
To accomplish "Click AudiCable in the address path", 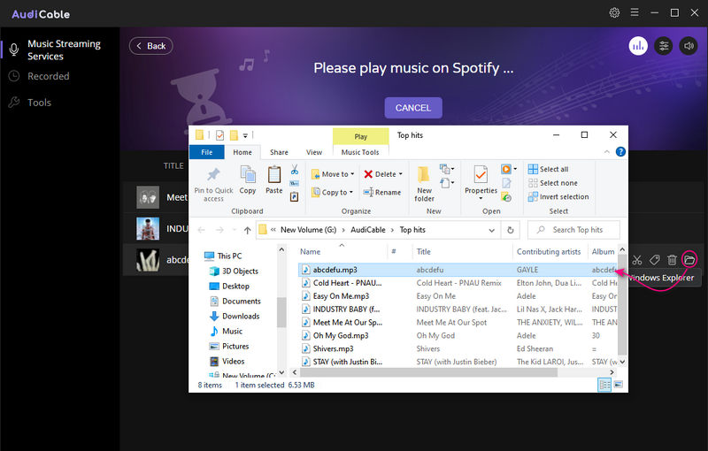I will coord(368,230).
